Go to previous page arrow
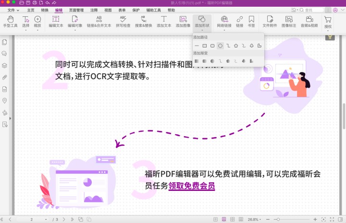 (10, 220)
